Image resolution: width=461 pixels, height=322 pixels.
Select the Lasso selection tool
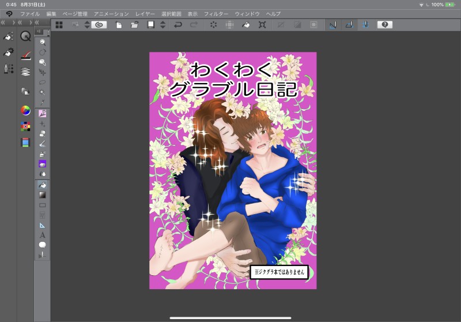click(43, 82)
